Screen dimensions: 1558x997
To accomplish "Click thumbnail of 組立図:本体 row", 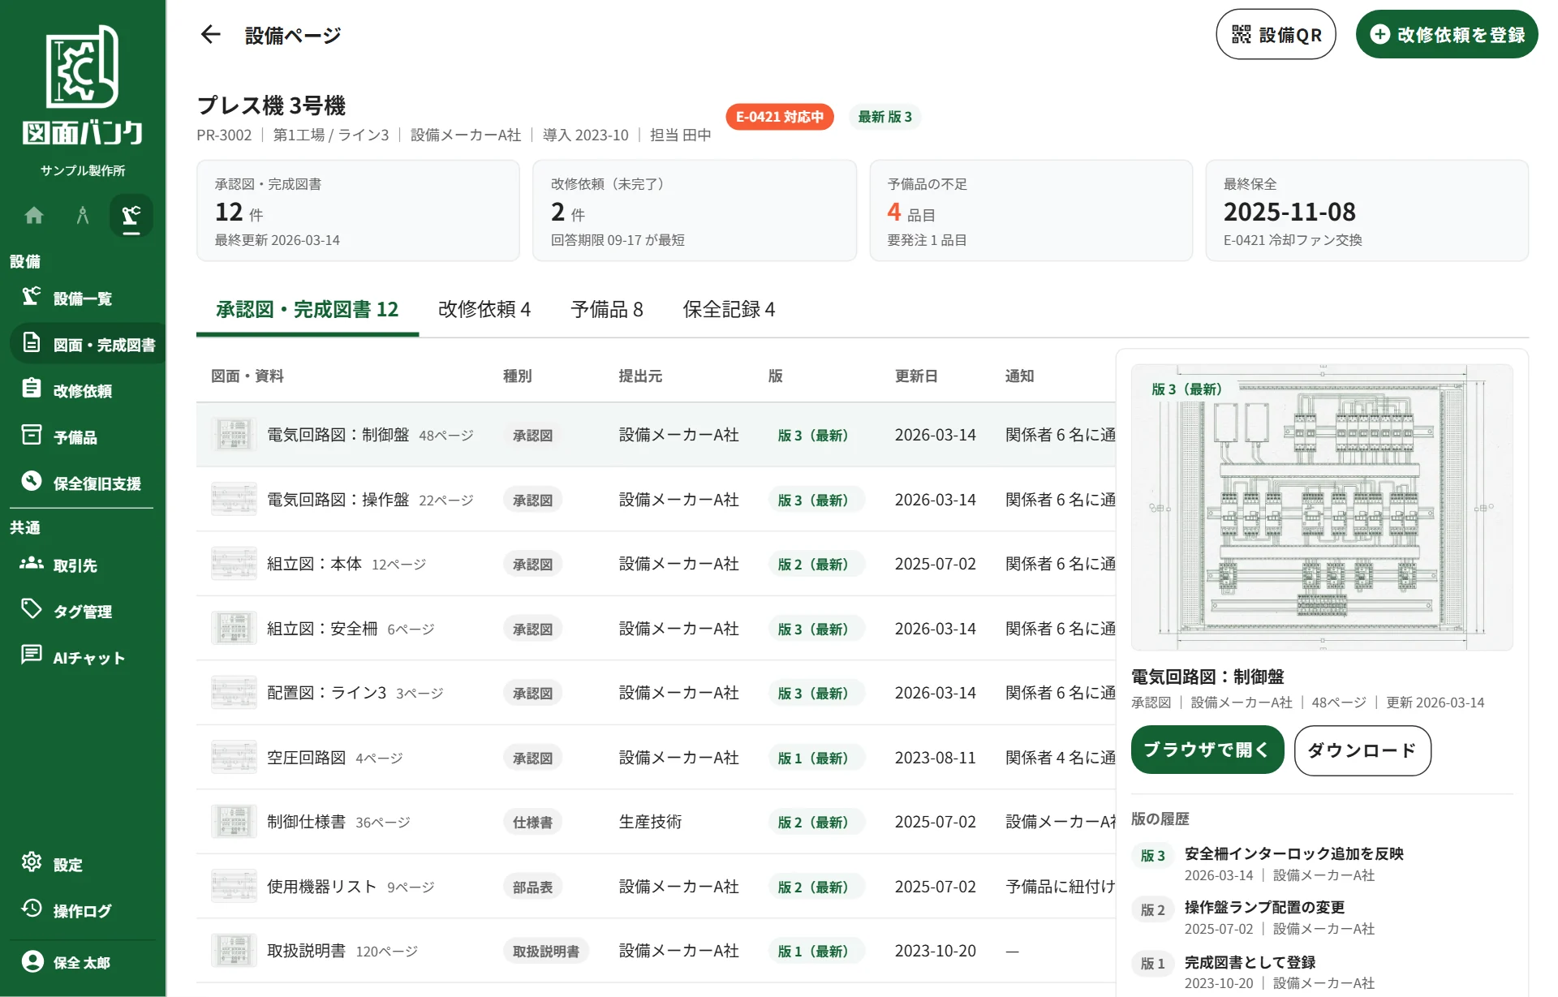I will (x=234, y=564).
